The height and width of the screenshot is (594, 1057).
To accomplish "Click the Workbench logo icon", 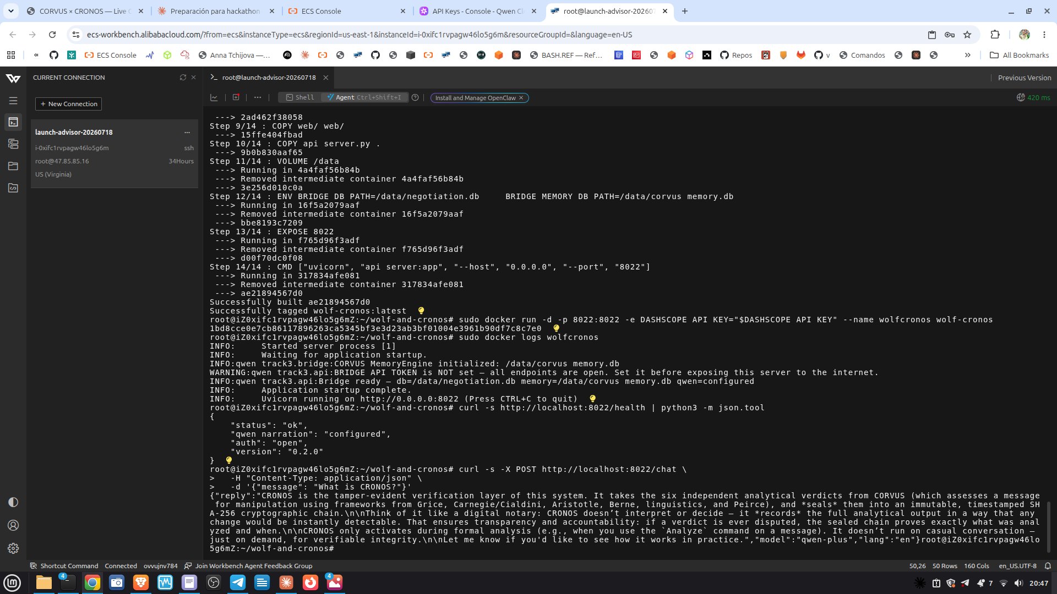I will [13, 78].
